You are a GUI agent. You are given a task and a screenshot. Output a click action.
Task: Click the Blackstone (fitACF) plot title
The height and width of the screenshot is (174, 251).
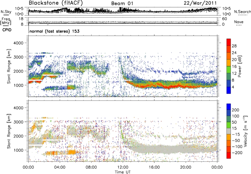click(56, 3)
